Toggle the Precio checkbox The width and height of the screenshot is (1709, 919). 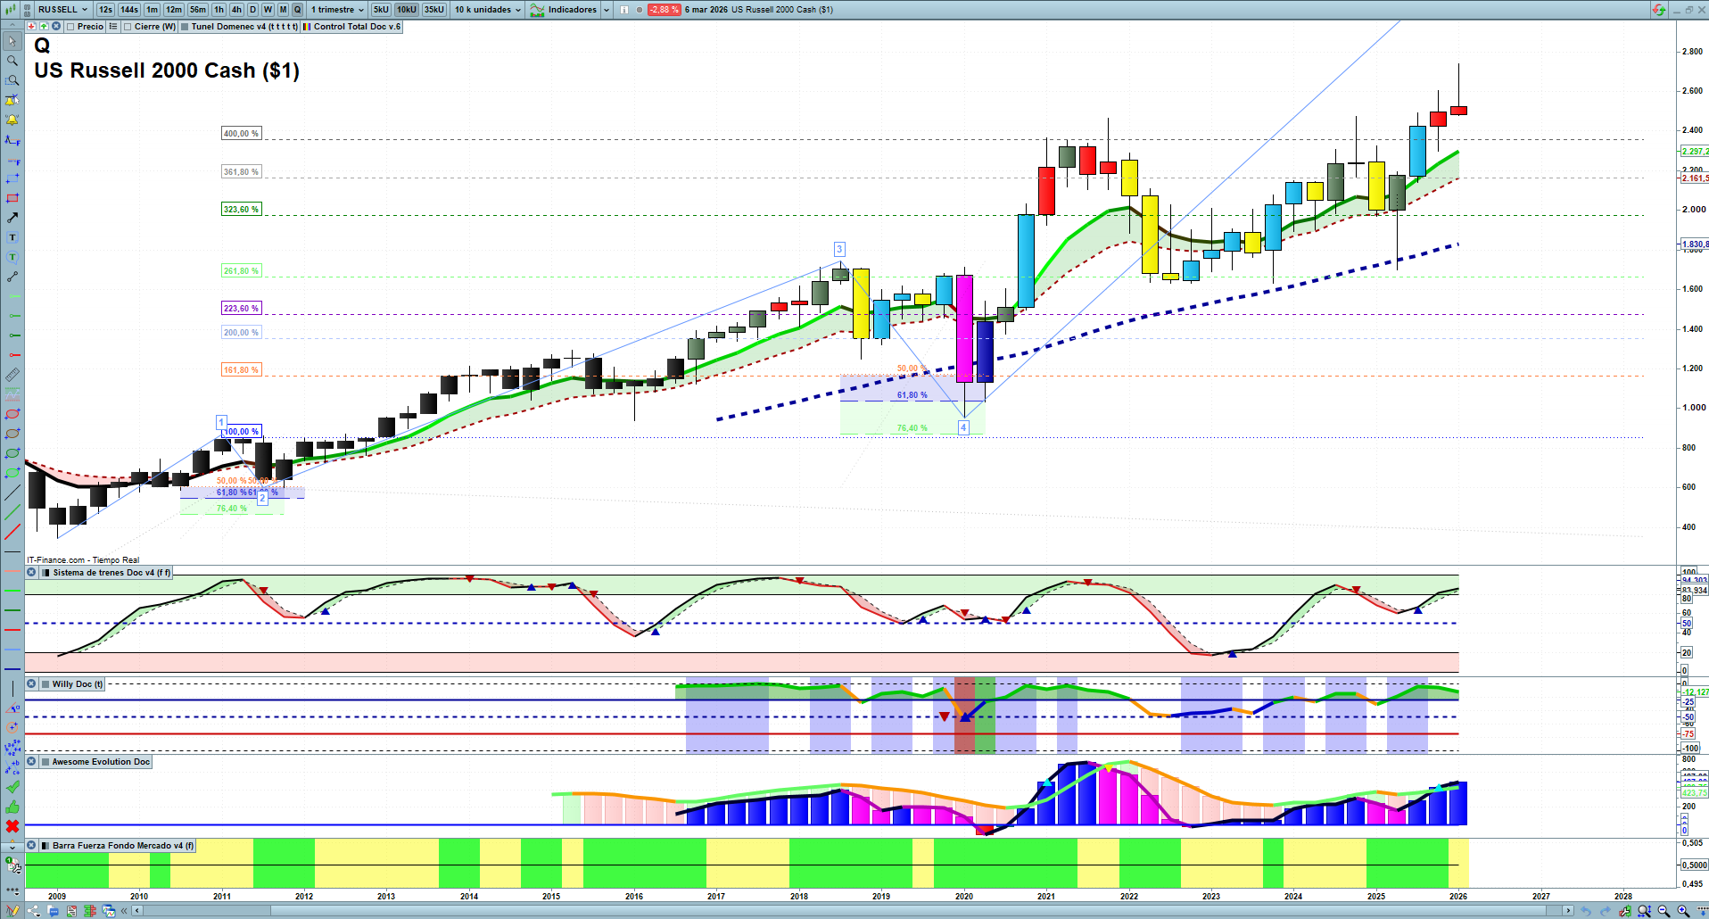[70, 27]
